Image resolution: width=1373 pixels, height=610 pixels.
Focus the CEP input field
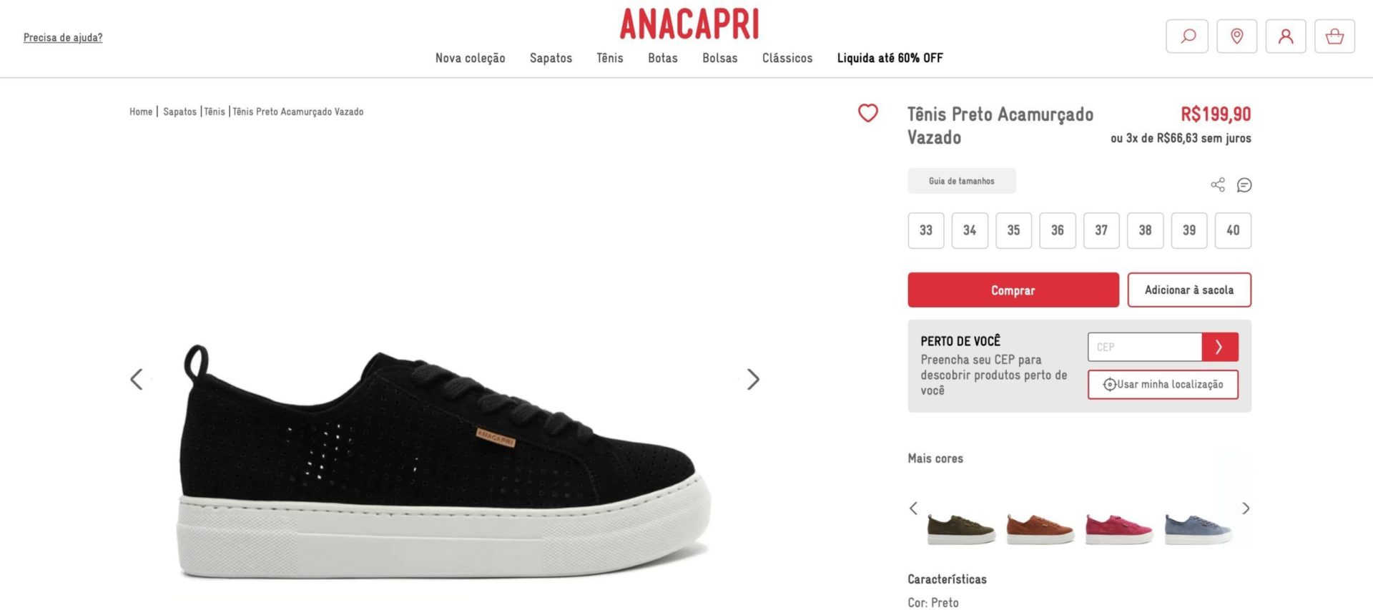(x=1145, y=347)
